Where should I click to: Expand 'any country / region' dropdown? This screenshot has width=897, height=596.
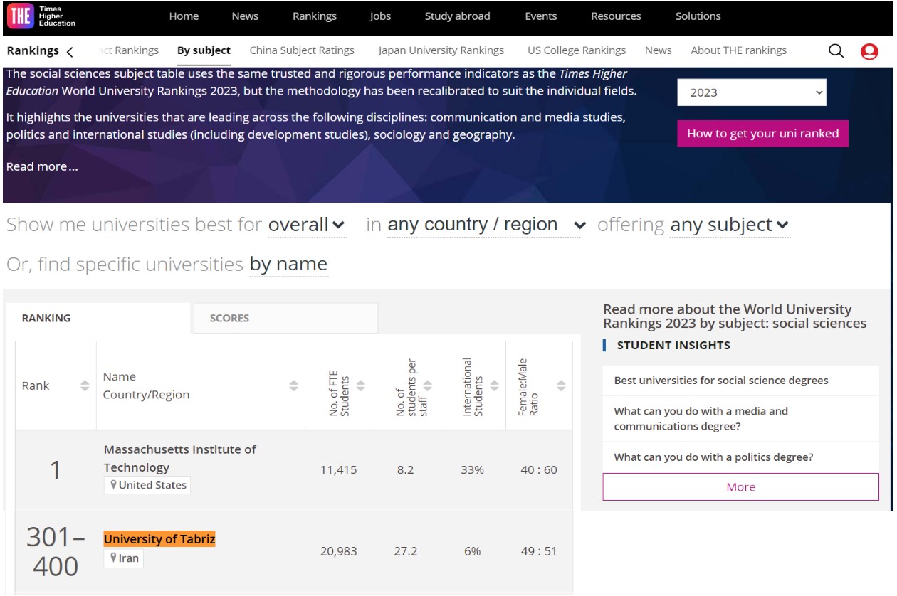pos(487,225)
